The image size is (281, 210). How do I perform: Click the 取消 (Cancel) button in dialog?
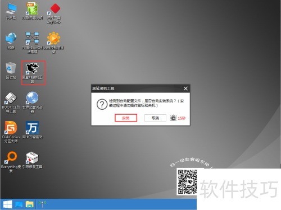[155, 118]
